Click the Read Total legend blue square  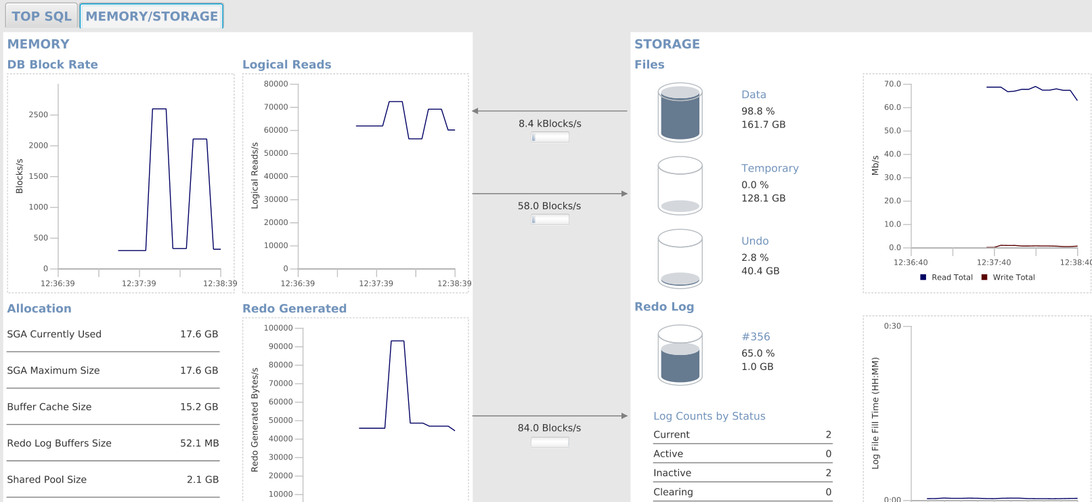click(x=923, y=277)
